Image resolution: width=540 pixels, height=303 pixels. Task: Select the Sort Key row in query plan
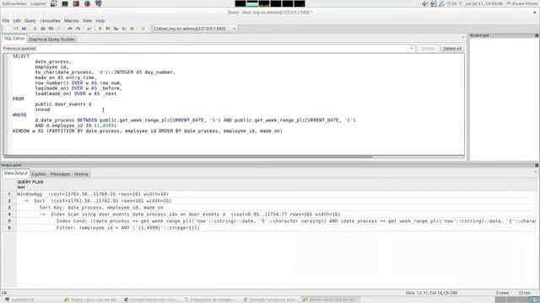tap(276, 208)
